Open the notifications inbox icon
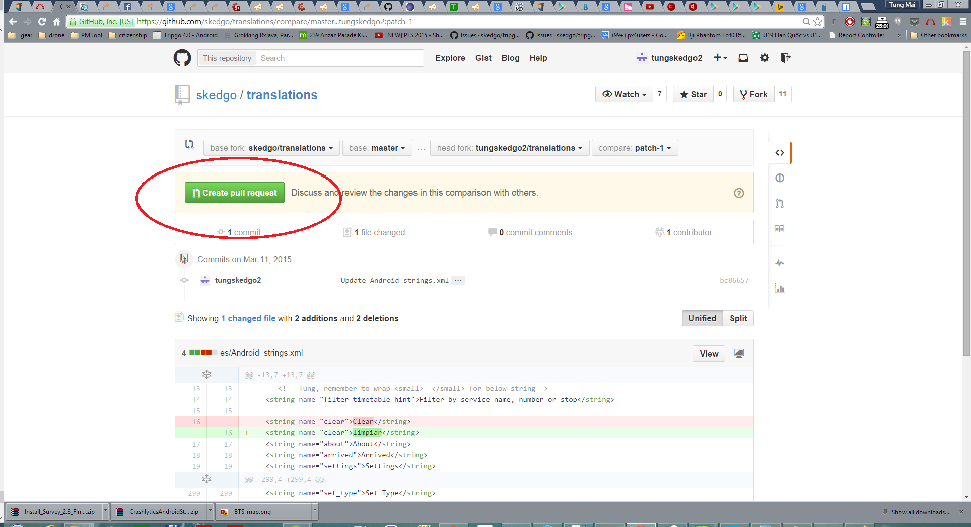This screenshot has width=971, height=527. point(743,58)
